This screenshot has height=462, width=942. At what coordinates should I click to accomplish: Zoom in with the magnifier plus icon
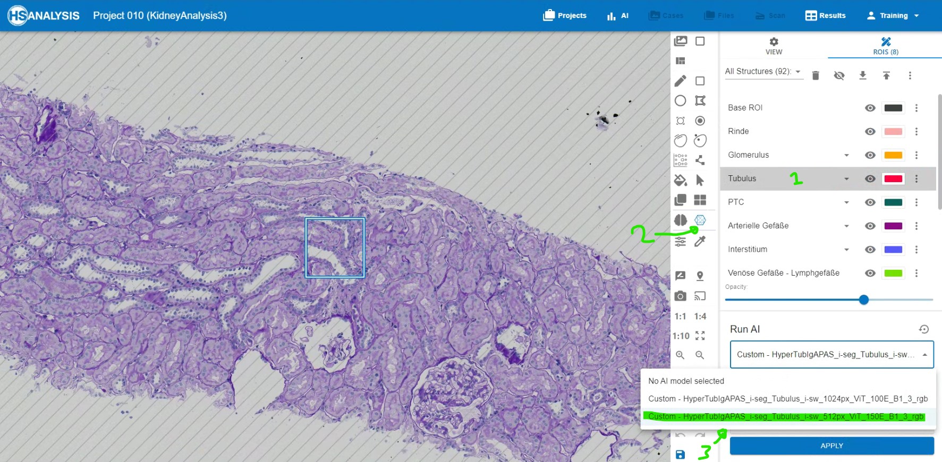[x=680, y=355]
